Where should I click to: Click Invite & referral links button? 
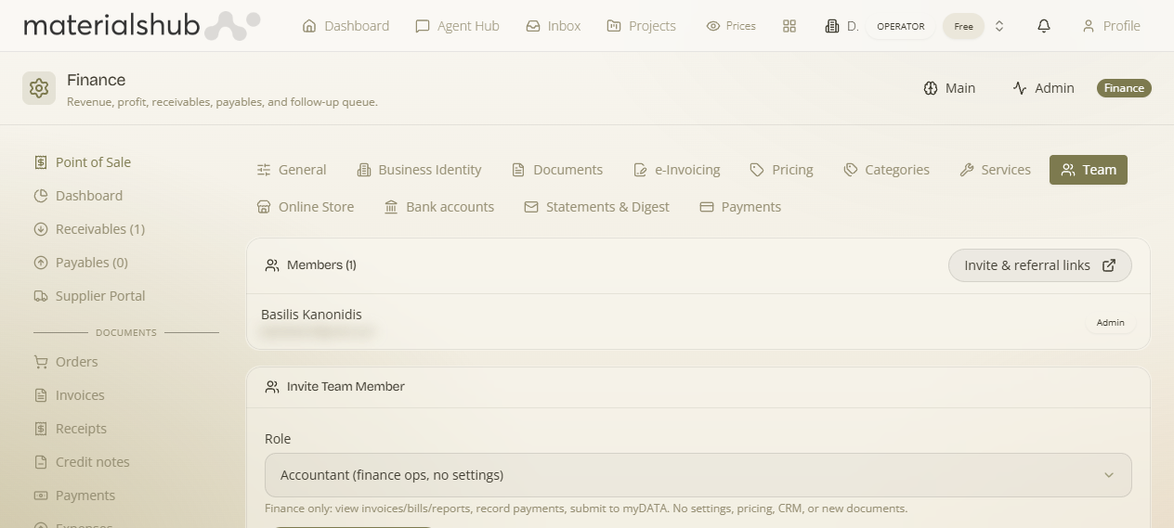coord(1040,265)
